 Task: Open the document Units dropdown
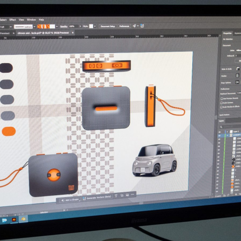pyautogui.click(x=238, y=50)
